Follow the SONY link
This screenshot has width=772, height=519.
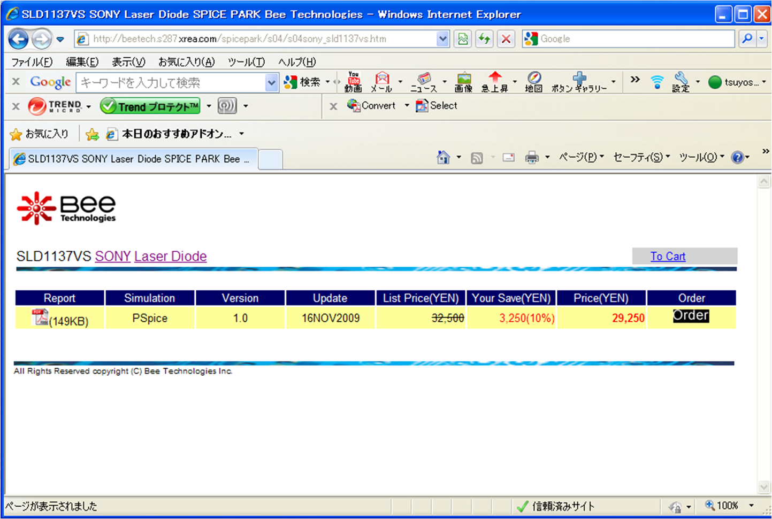[x=113, y=256]
